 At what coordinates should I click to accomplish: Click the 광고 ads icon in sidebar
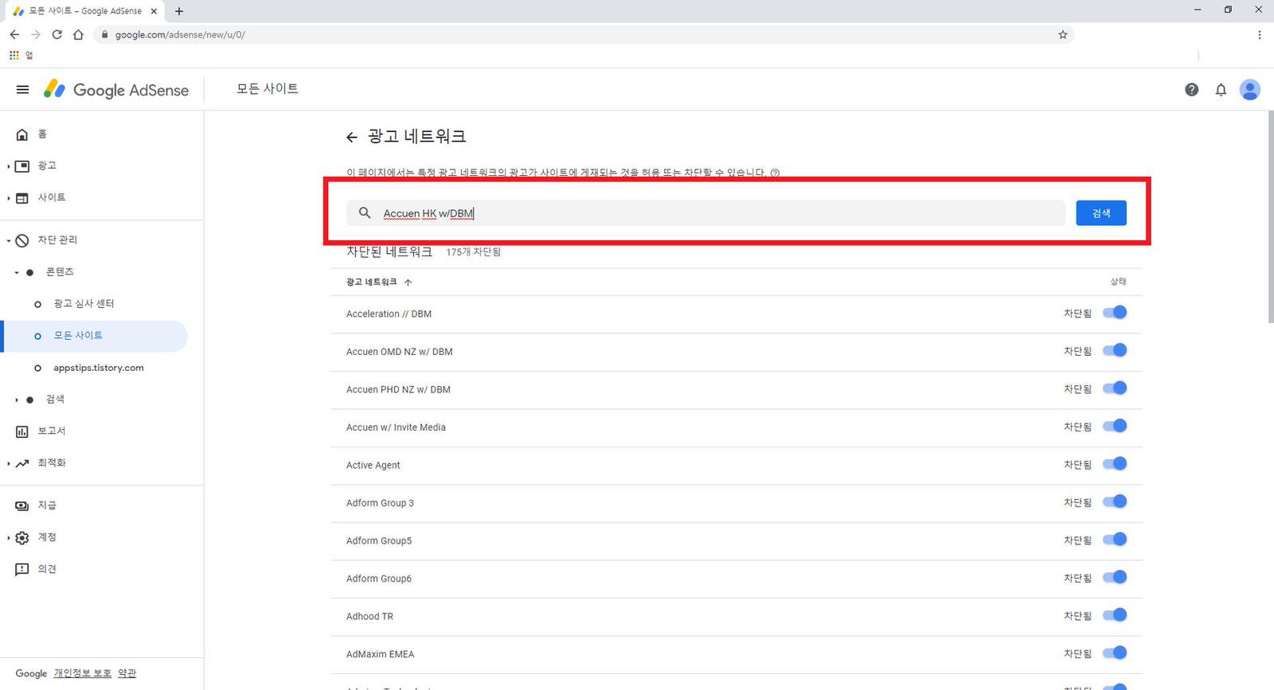[22, 166]
